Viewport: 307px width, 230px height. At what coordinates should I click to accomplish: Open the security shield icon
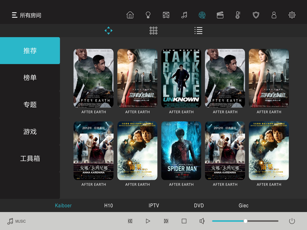tap(256, 15)
